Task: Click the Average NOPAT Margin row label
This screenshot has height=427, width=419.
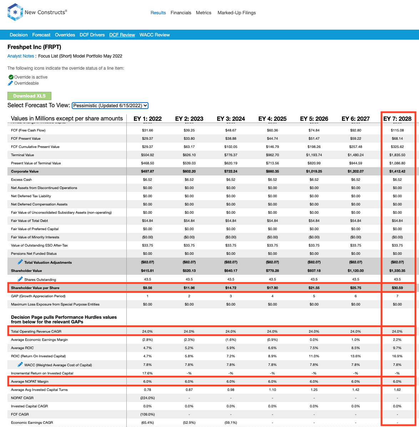Action: (x=30, y=382)
